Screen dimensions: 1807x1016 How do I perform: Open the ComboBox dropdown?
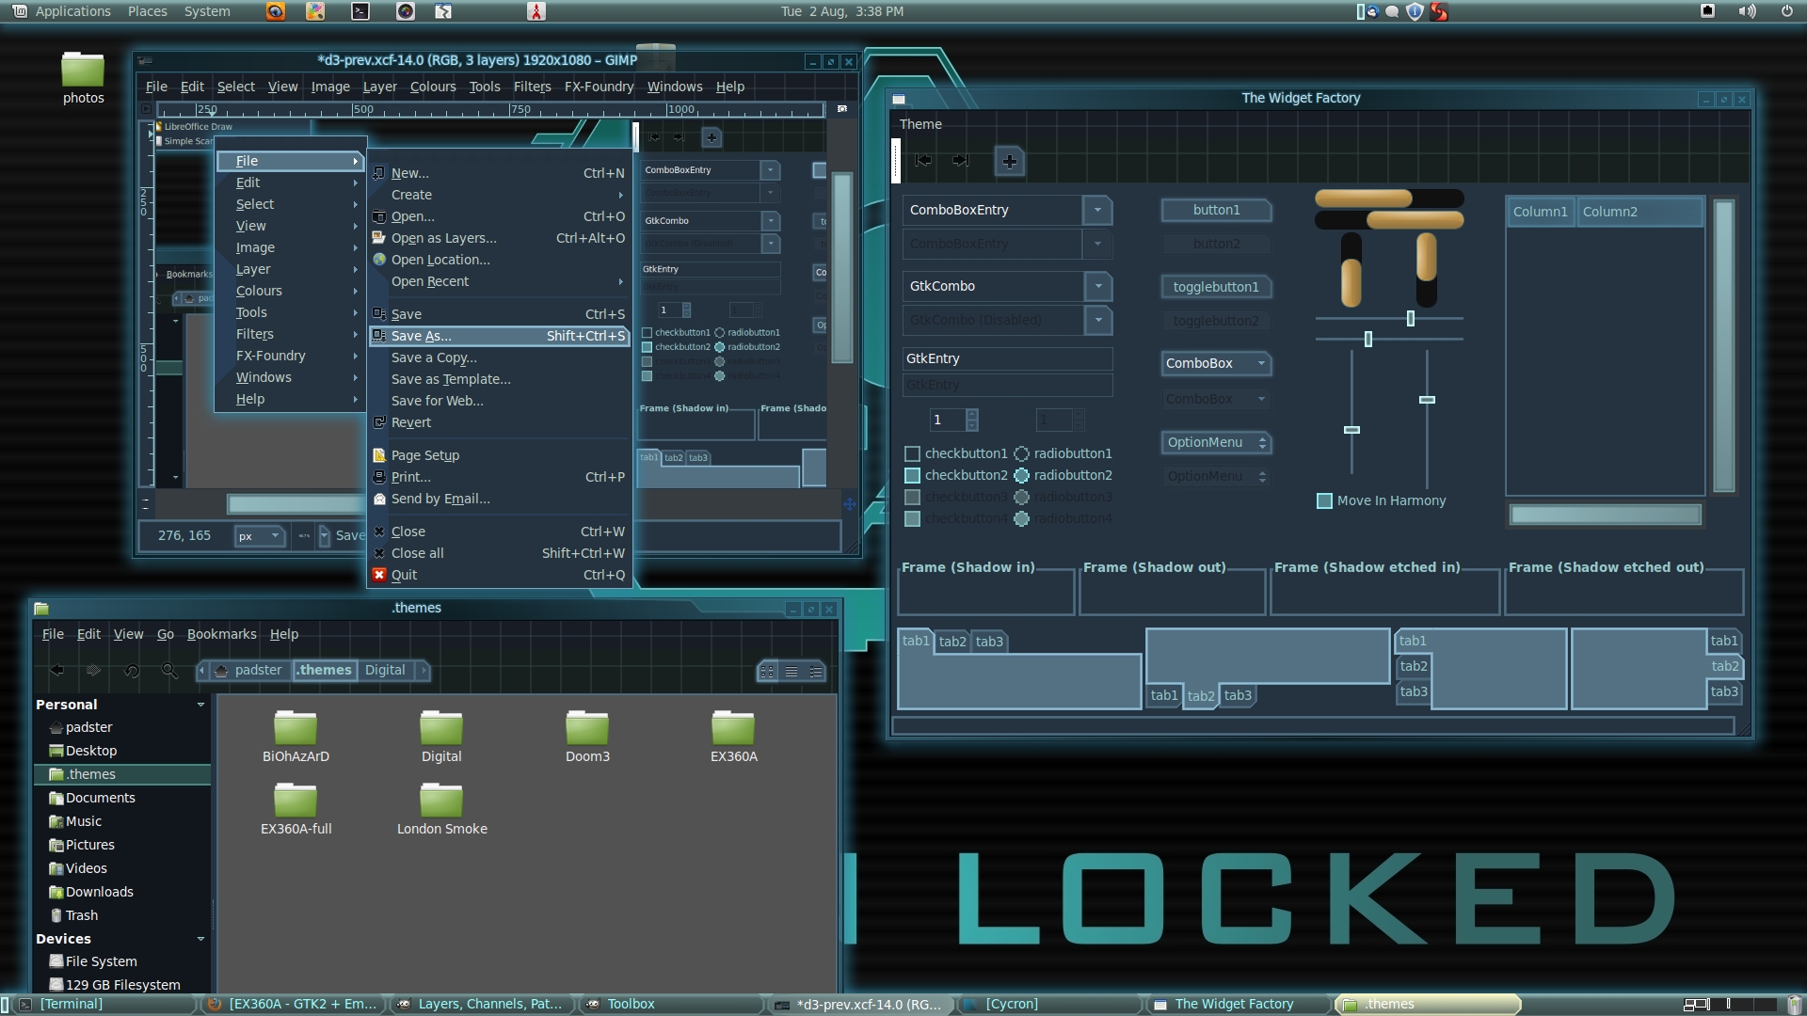(1215, 363)
